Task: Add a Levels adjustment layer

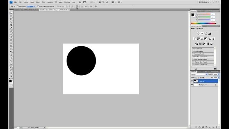Action: (x=202, y=34)
